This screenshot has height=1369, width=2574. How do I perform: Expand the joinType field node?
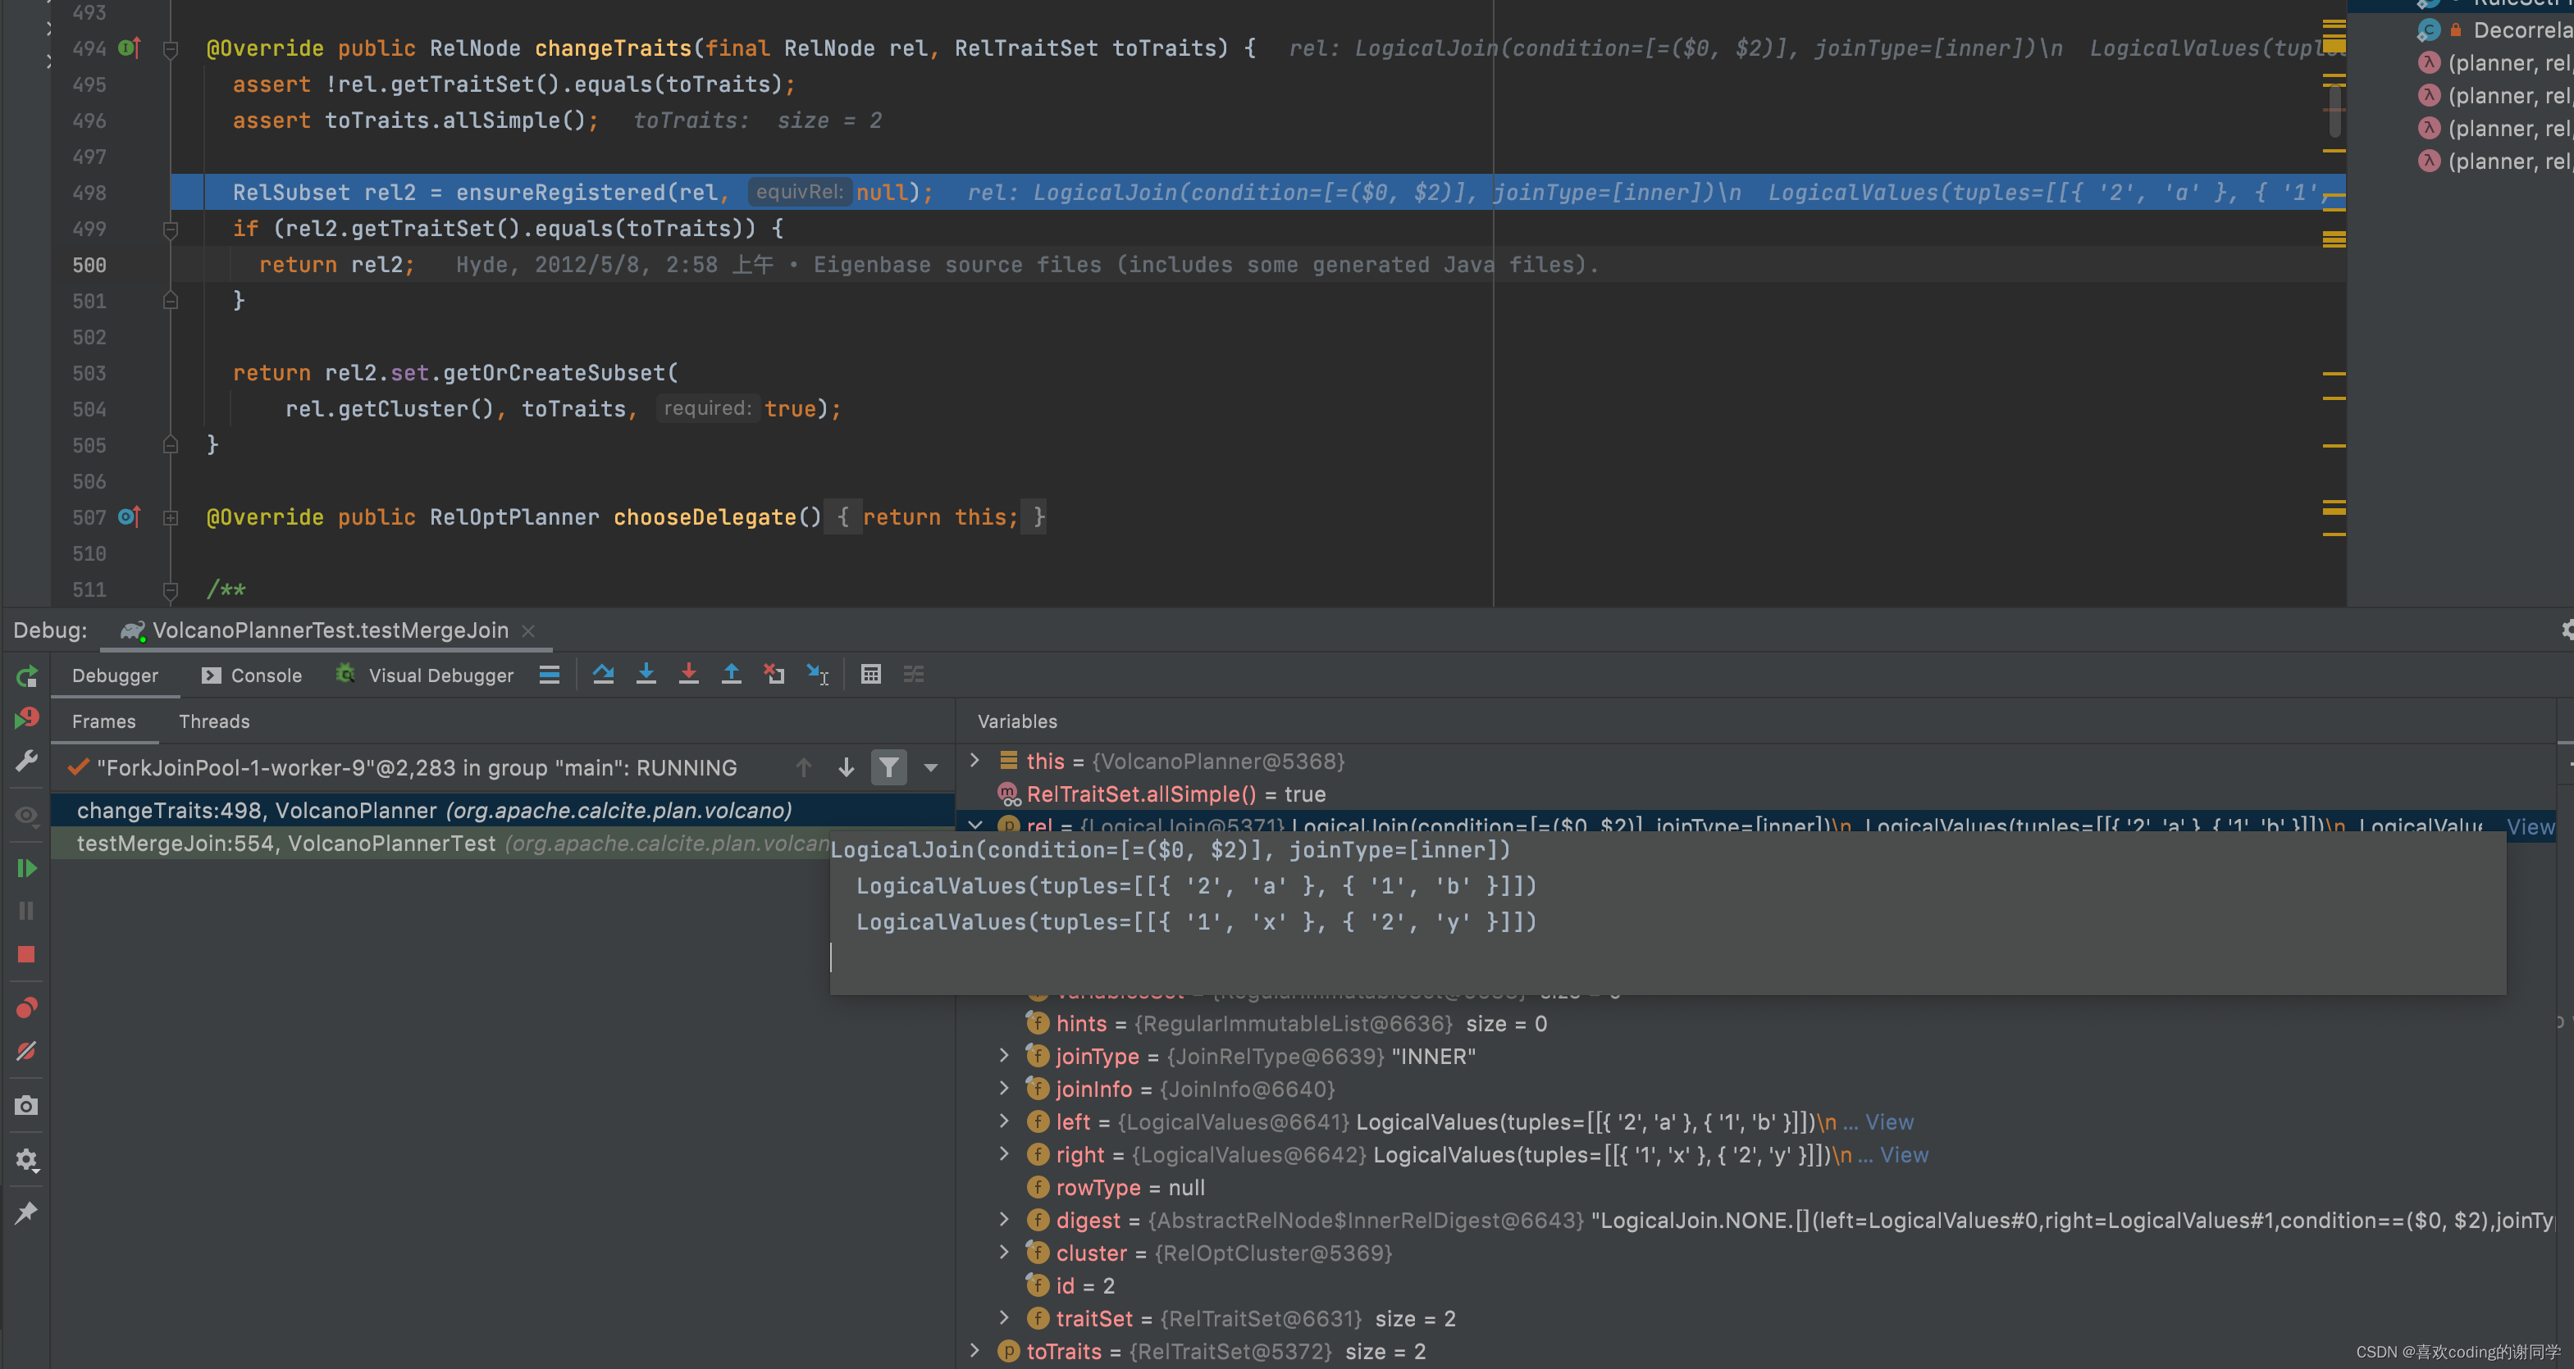pos(1004,1056)
